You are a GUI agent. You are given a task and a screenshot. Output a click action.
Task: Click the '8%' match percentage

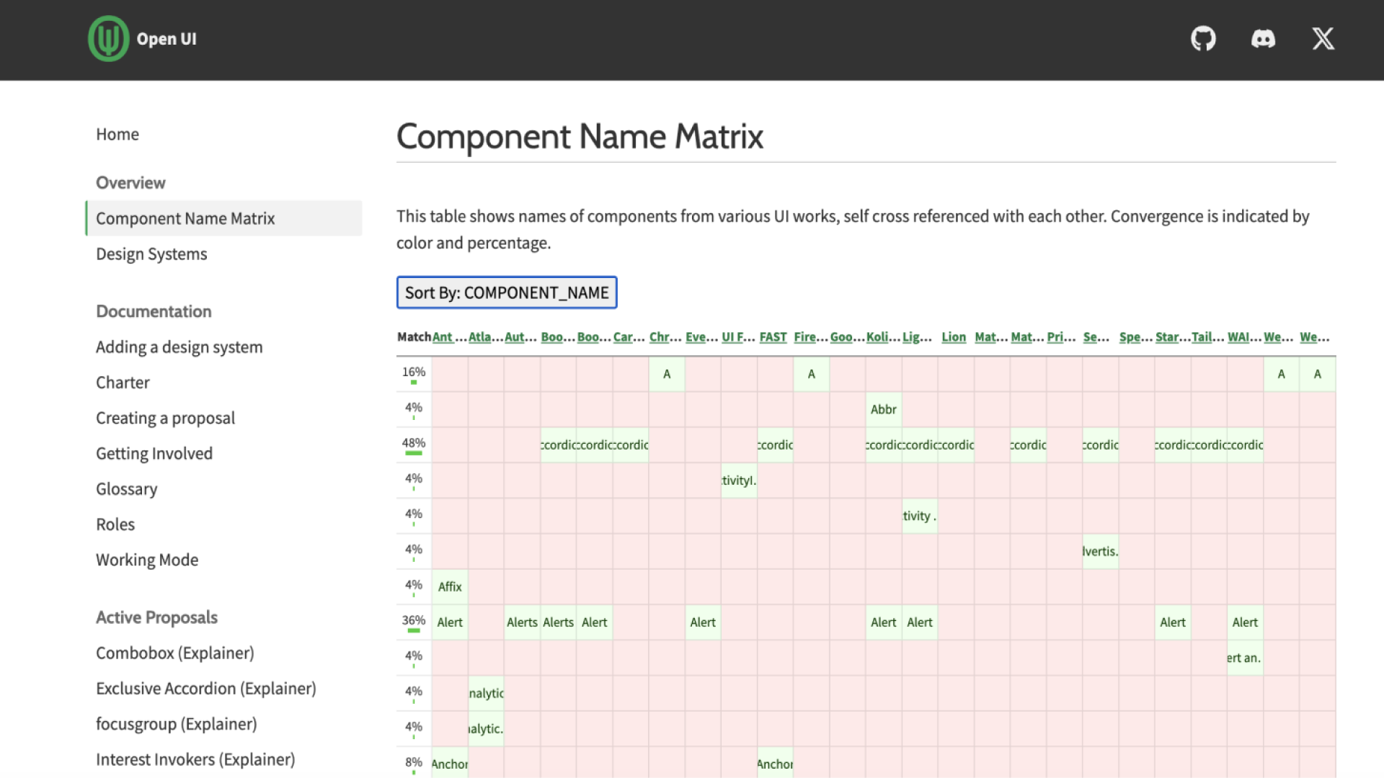pyautogui.click(x=414, y=762)
